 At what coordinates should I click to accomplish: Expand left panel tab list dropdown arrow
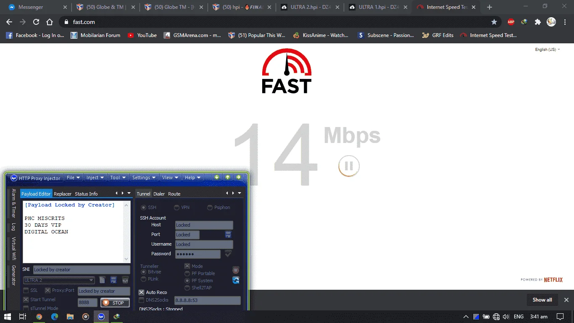click(128, 193)
